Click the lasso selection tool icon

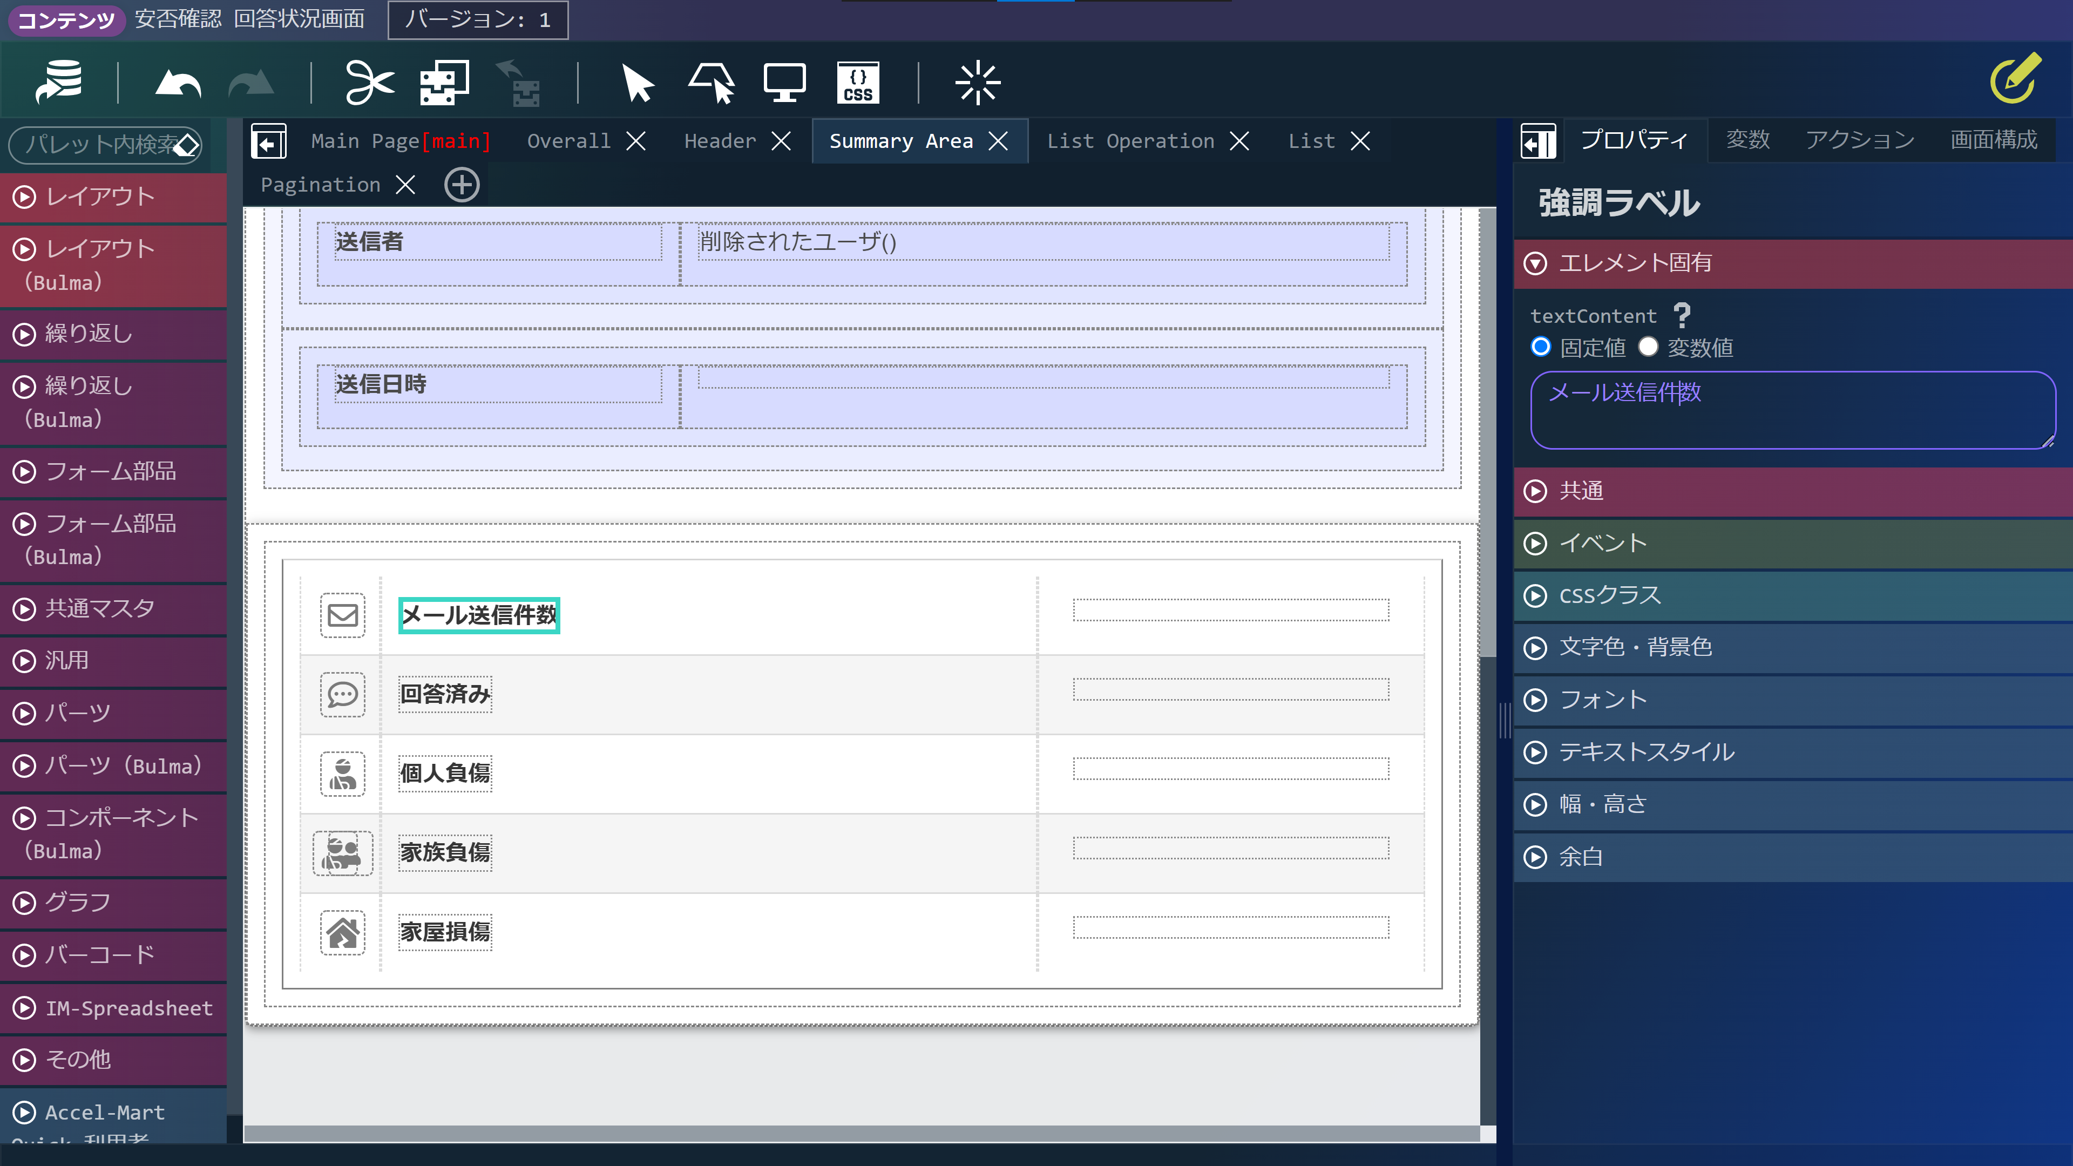coord(710,81)
